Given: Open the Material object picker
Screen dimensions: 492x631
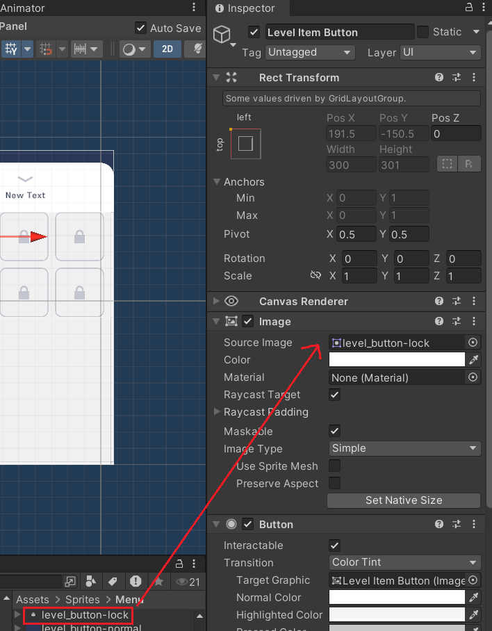Looking at the screenshot, I should tap(473, 377).
